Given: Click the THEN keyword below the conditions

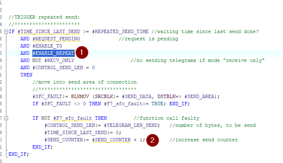Looking at the screenshot, I should (x=26, y=75).
